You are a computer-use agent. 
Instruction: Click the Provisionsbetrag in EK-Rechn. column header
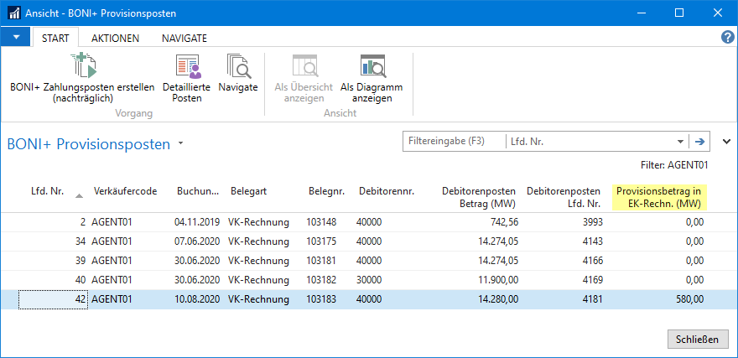click(x=658, y=197)
